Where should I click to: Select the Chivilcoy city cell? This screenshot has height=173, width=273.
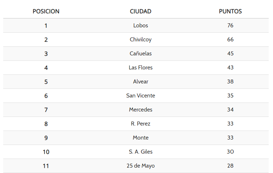(x=141, y=40)
